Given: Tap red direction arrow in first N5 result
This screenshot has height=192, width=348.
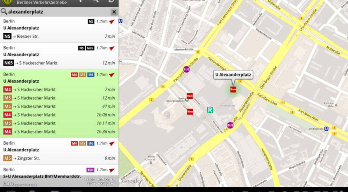Looking at the screenshot, I should pos(112,22).
